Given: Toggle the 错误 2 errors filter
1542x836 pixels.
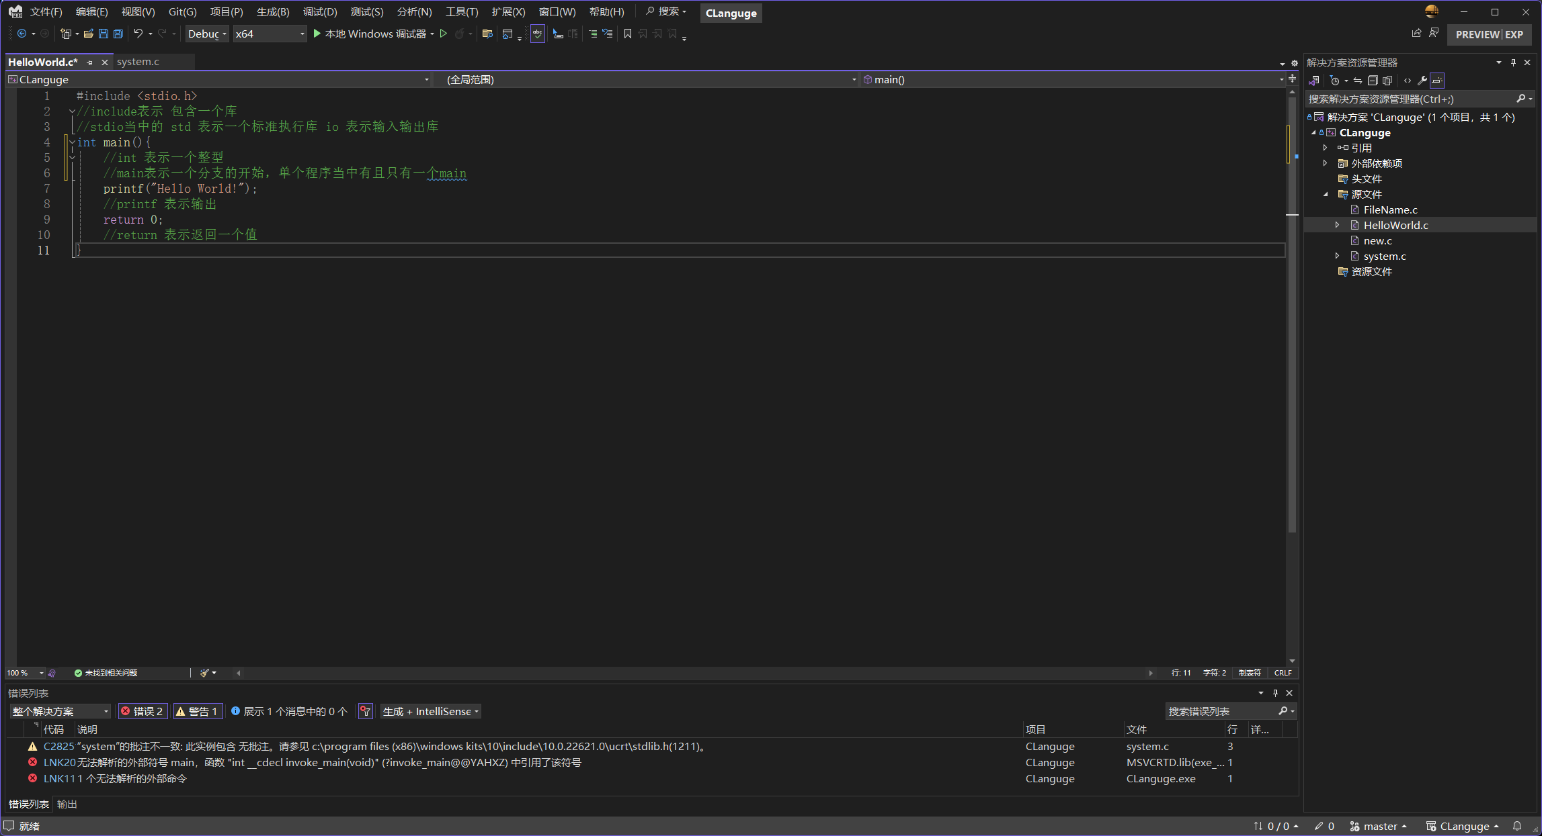Looking at the screenshot, I should (x=143, y=711).
